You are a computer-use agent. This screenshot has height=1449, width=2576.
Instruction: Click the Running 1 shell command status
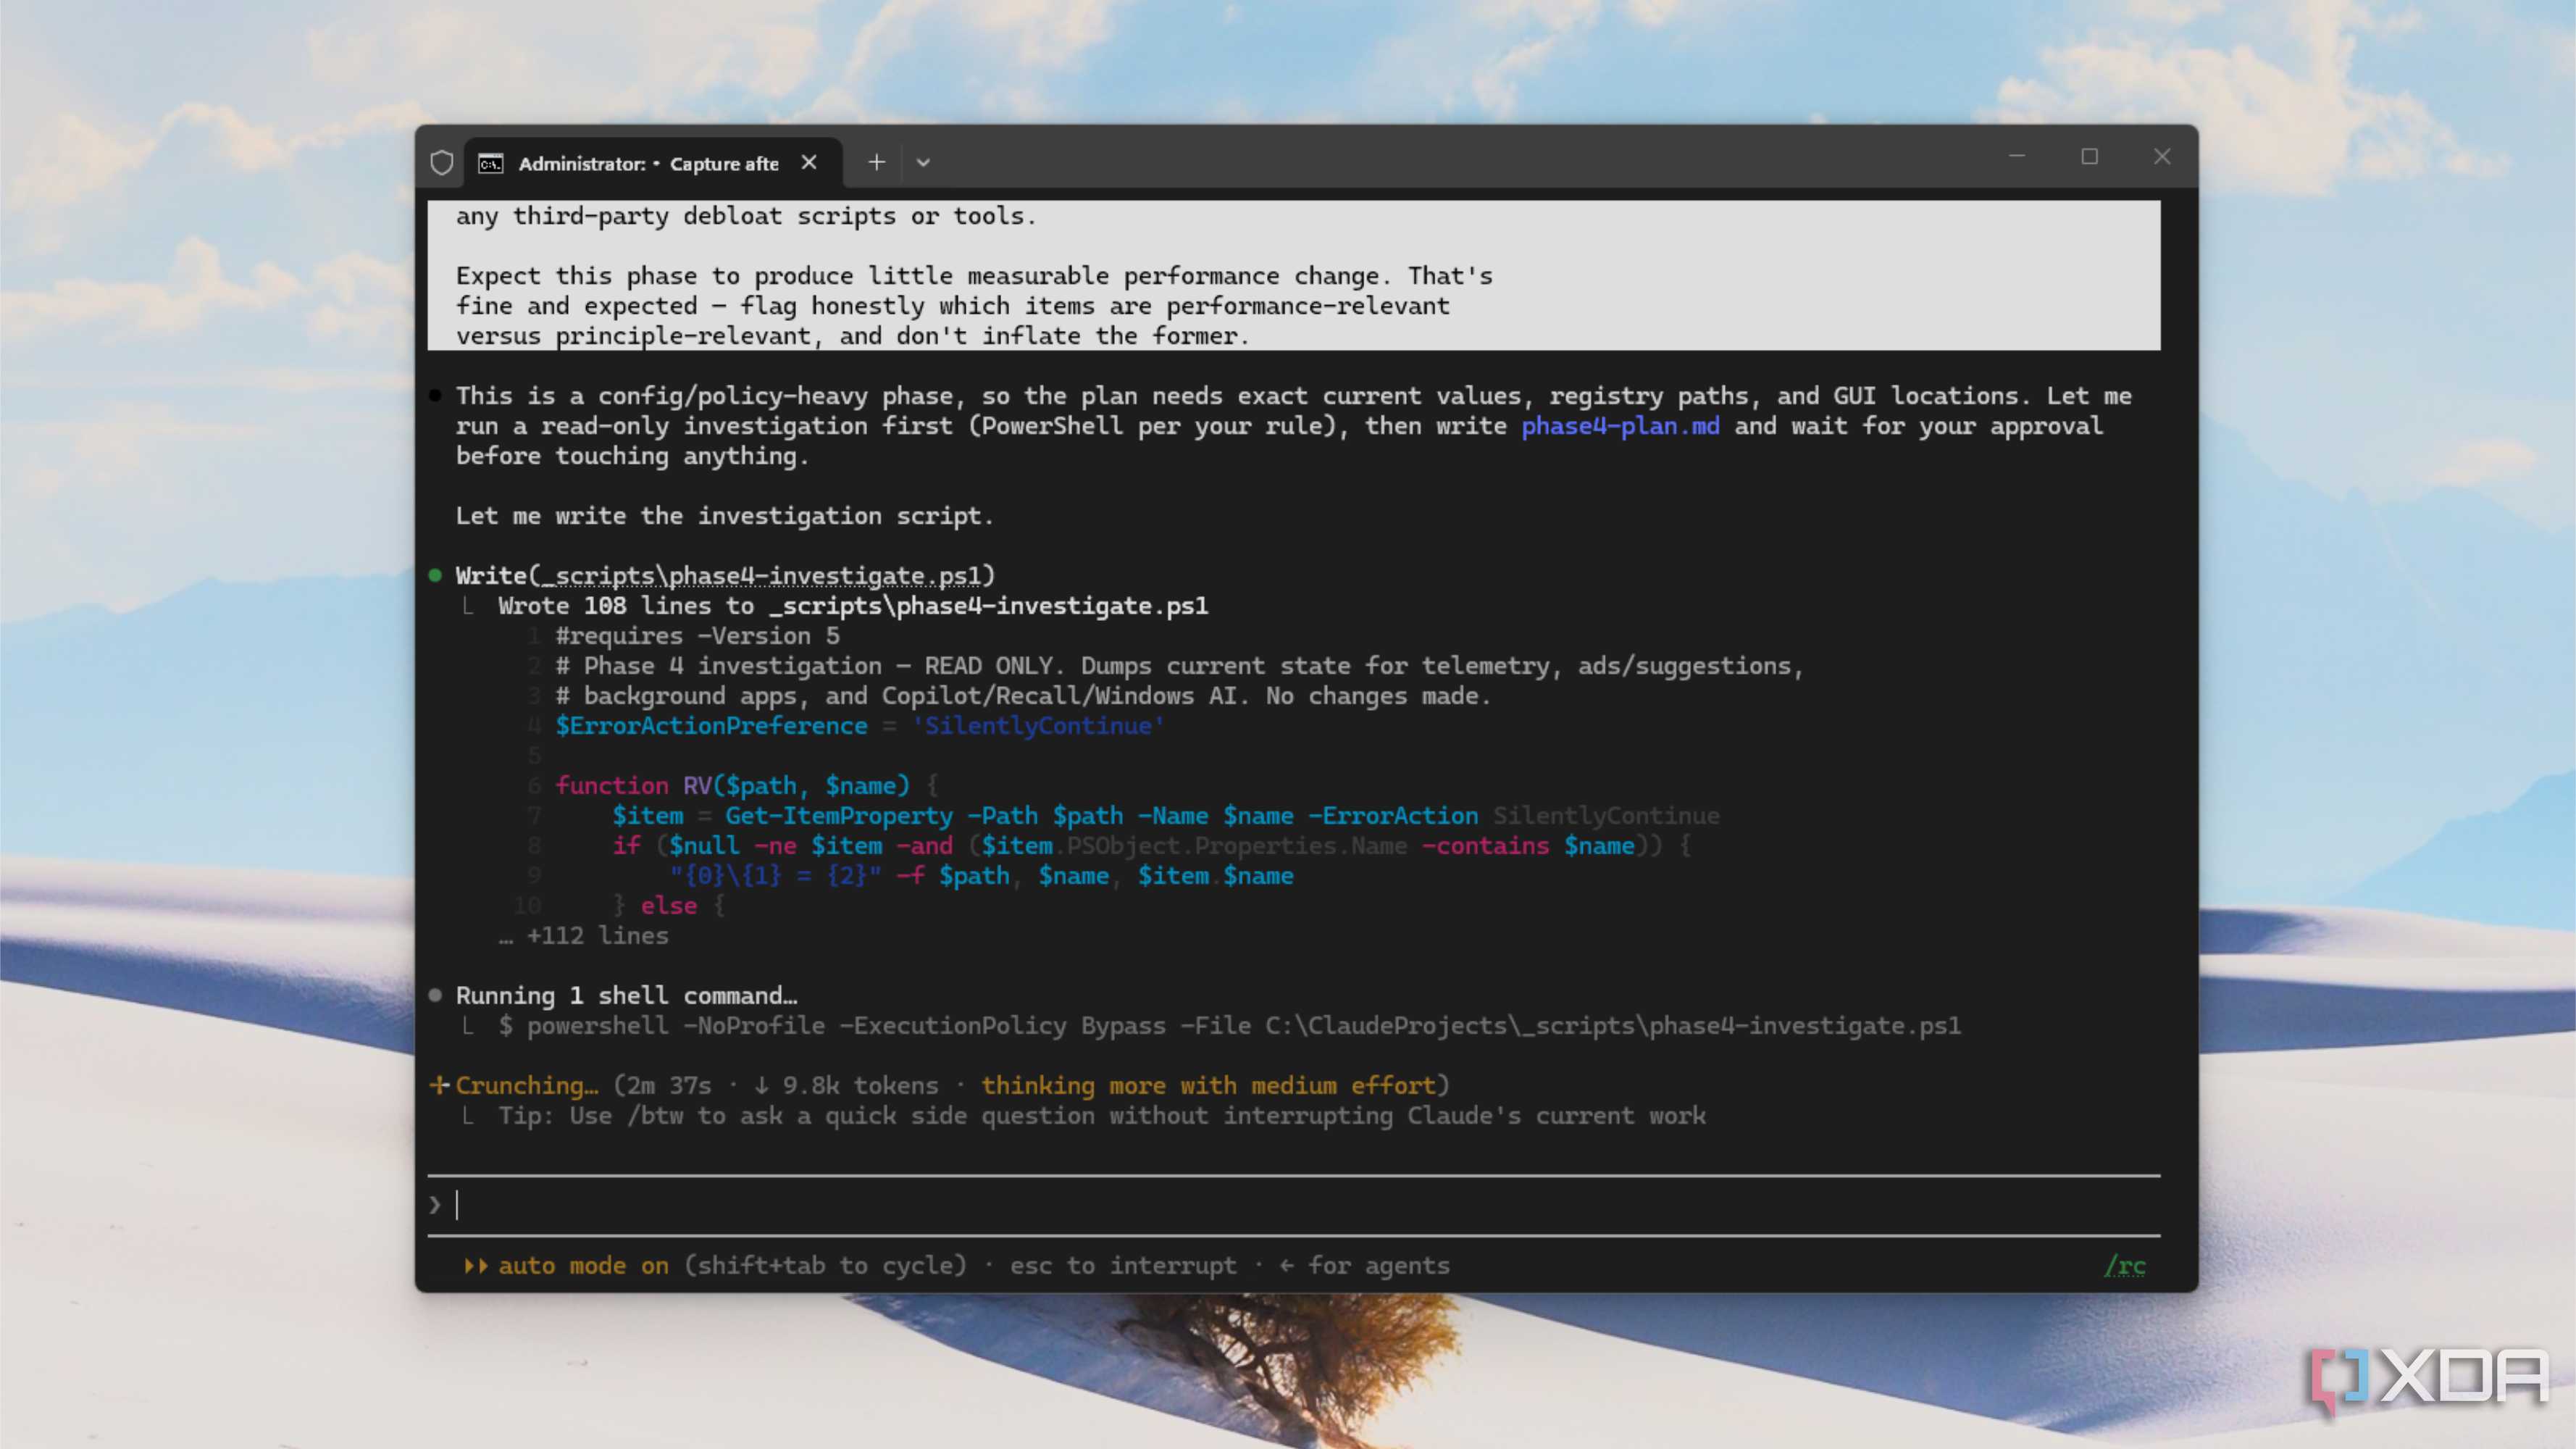pos(626,996)
